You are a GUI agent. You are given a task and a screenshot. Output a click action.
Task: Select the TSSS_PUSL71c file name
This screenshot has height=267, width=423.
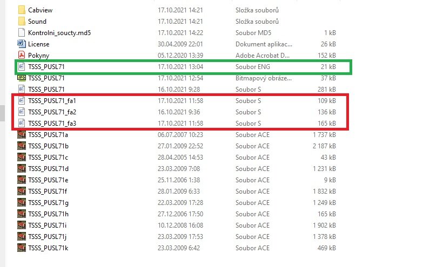pyautogui.click(x=48, y=157)
